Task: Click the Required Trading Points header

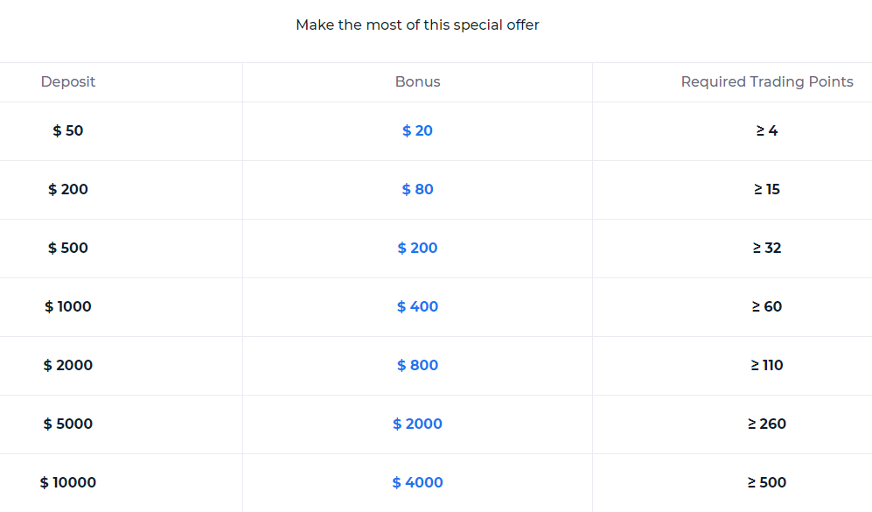Action: coord(767,81)
